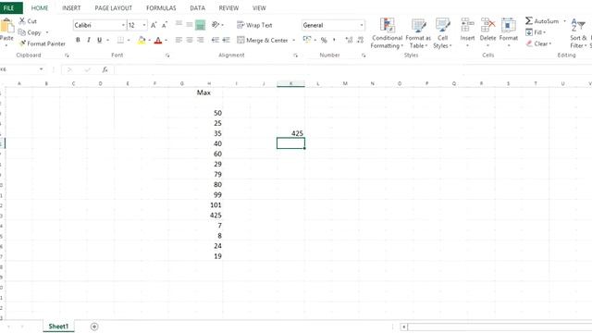Click Merge & Center

tap(263, 40)
